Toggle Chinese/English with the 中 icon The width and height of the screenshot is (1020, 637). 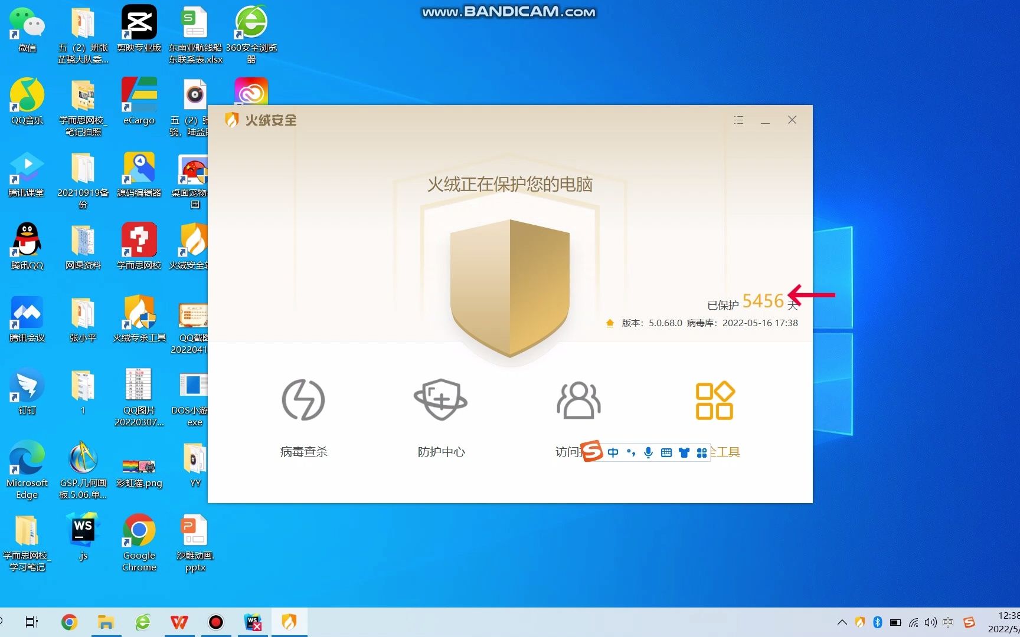tap(613, 452)
